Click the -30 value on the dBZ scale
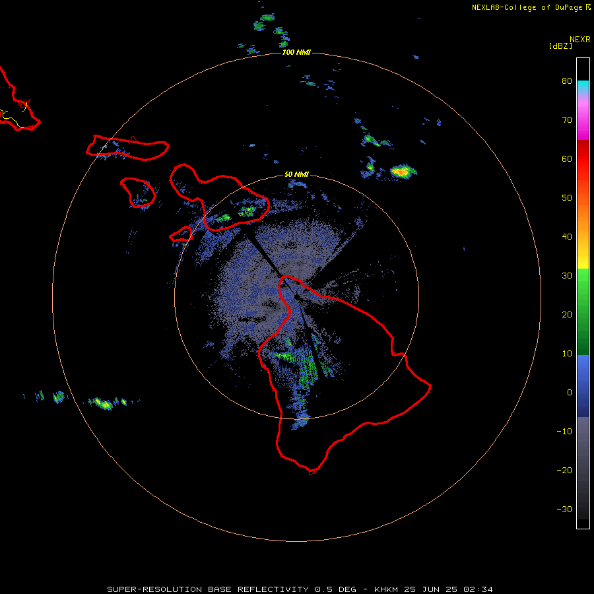 (x=564, y=509)
